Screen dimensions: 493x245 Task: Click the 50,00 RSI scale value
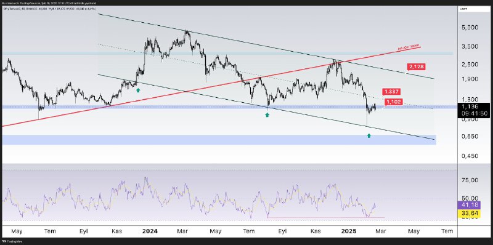(x=470, y=198)
